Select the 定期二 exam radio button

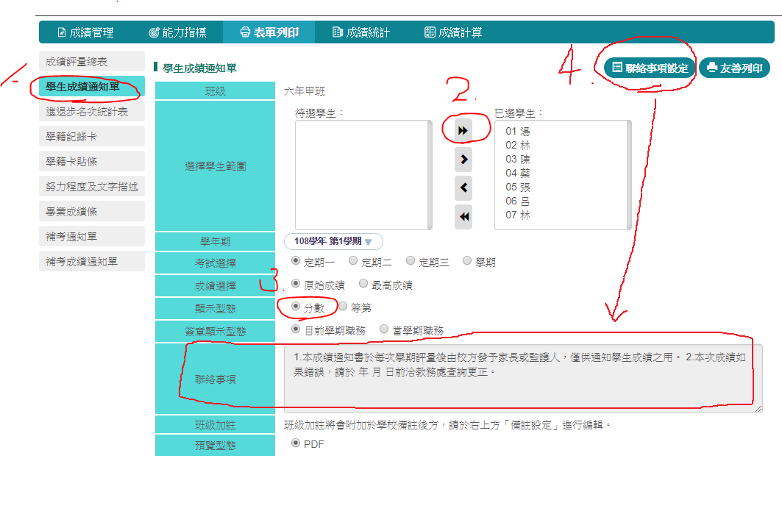click(x=353, y=260)
